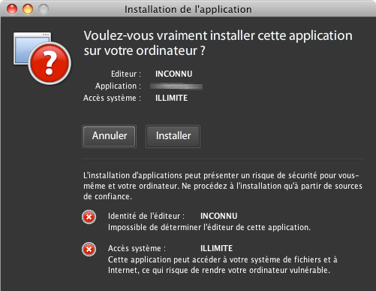Click the blurred application name value
Viewport: 376px width, 291px height.
click(x=176, y=86)
